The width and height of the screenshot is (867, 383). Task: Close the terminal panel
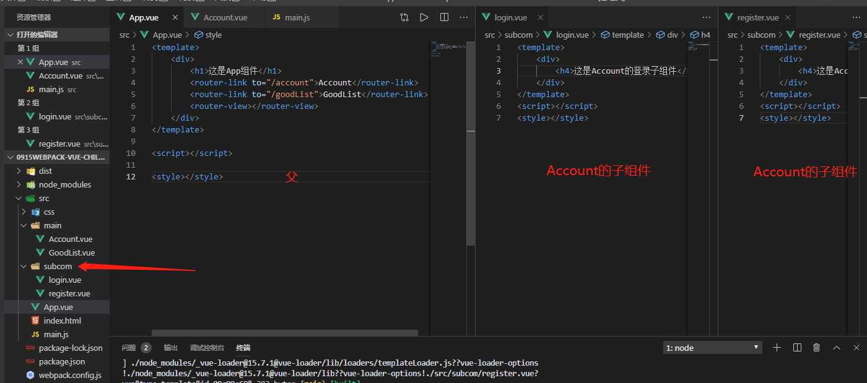click(x=856, y=348)
